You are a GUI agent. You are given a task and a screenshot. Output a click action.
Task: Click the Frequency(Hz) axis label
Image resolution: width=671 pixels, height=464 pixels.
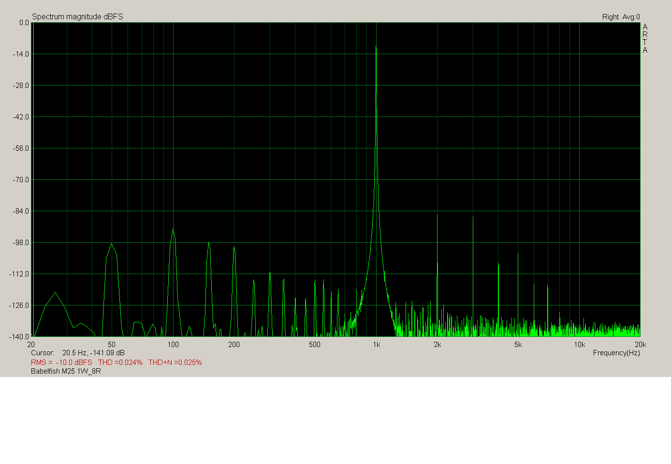coord(616,353)
